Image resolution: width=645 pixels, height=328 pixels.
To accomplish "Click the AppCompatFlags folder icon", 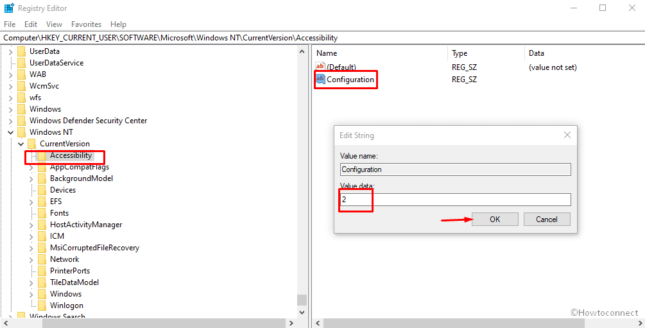I will click(x=42, y=167).
